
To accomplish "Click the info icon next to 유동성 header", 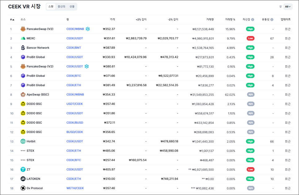I will (272, 20).
